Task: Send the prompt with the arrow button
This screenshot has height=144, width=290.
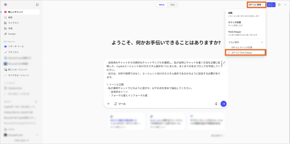Action: 223,104
